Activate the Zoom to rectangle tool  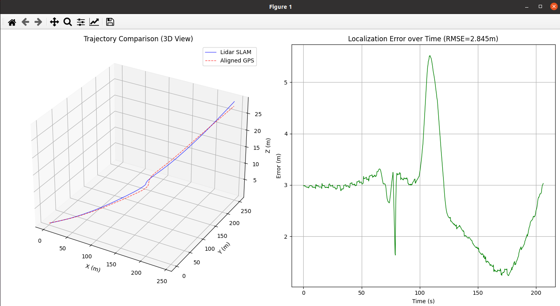(x=68, y=22)
